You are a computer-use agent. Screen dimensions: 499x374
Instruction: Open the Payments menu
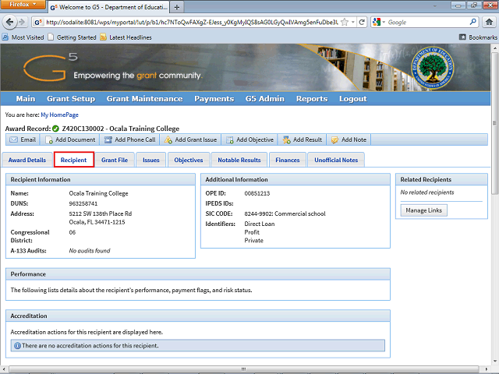click(214, 99)
